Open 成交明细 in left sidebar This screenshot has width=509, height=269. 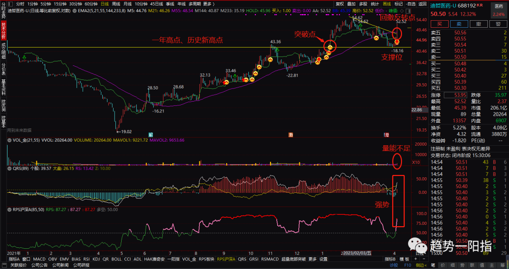click(x=4, y=50)
